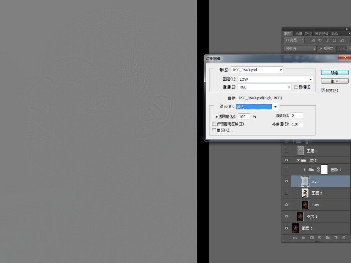This screenshot has width=351, height=263.
Task: Click the LOW layer thumbnail
Action: [305, 205]
